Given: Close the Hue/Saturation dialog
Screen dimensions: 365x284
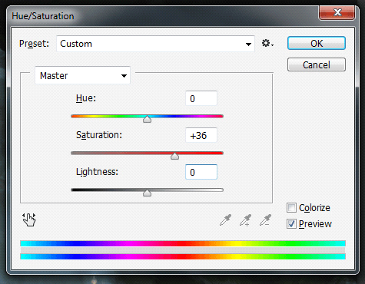Looking at the screenshot, I should (337, 12).
